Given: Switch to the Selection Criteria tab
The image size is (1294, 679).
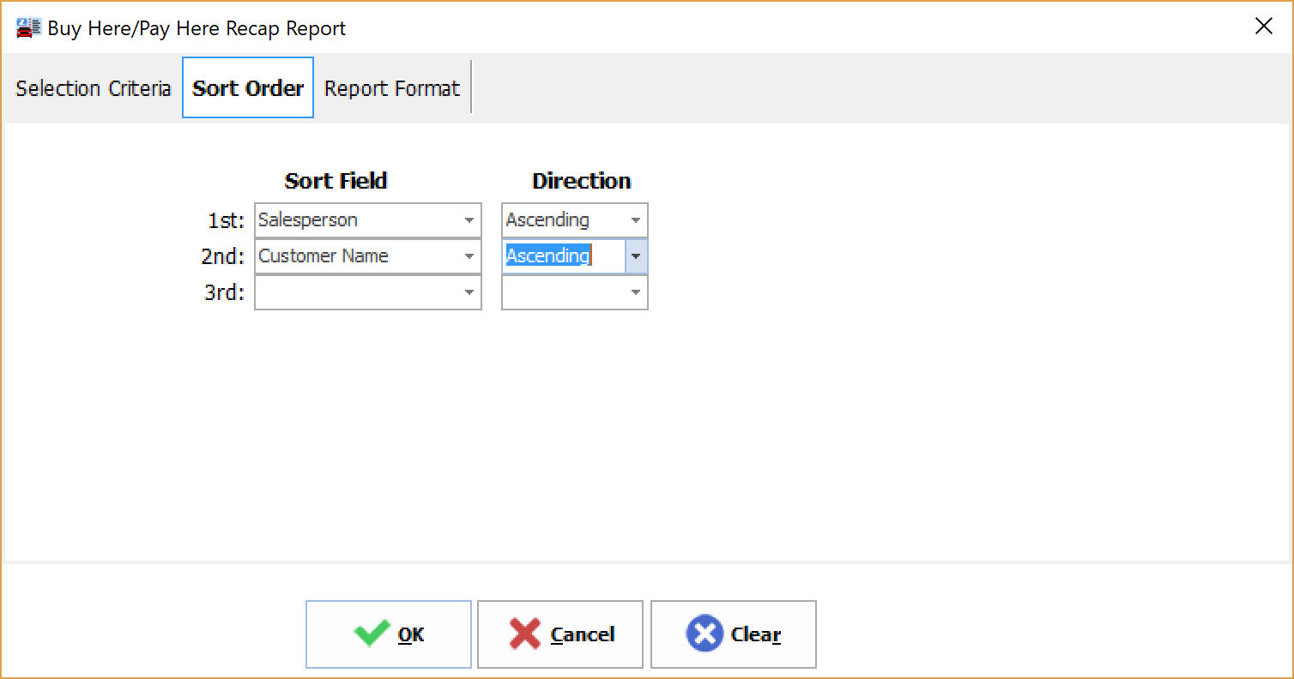Looking at the screenshot, I should 94,88.
